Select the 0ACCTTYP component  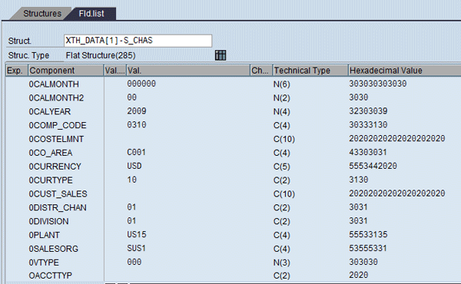[x=50, y=276]
